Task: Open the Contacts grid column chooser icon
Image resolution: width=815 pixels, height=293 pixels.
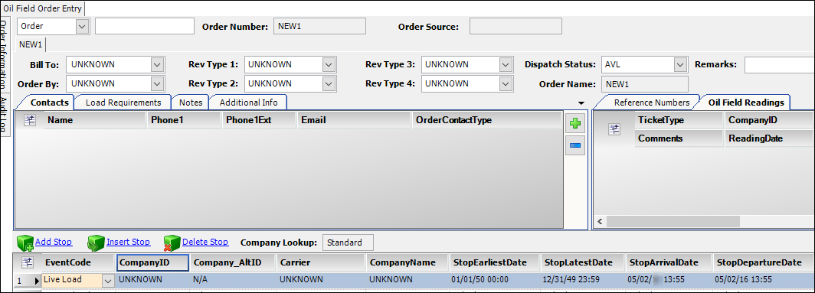Action: [x=30, y=120]
